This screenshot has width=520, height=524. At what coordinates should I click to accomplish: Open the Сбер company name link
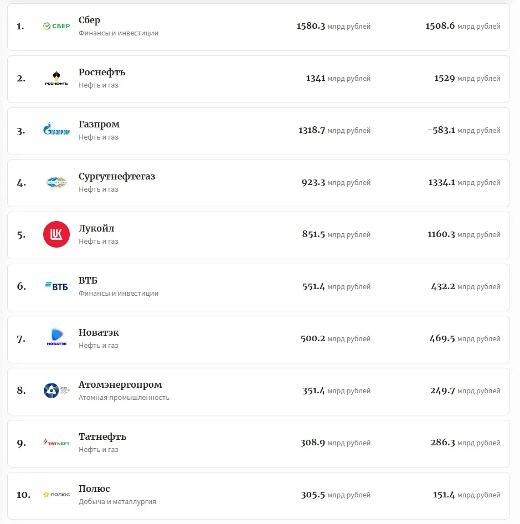click(89, 20)
